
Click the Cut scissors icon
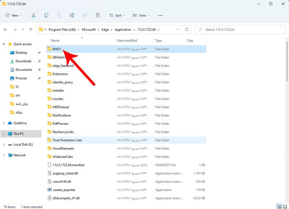pos(33,15)
